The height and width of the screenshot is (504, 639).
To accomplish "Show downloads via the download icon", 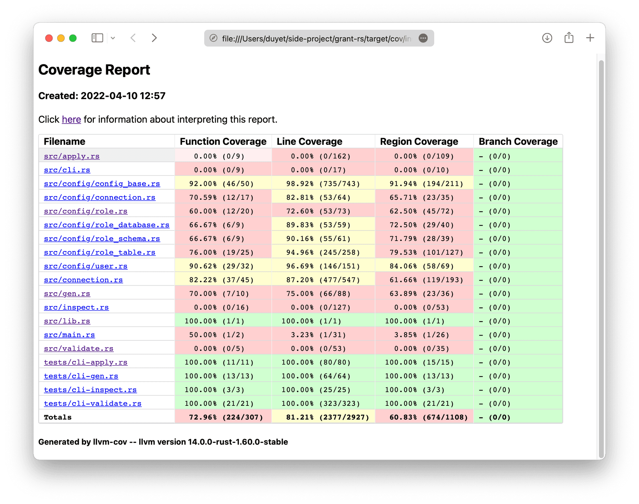I will click(x=547, y=38).
